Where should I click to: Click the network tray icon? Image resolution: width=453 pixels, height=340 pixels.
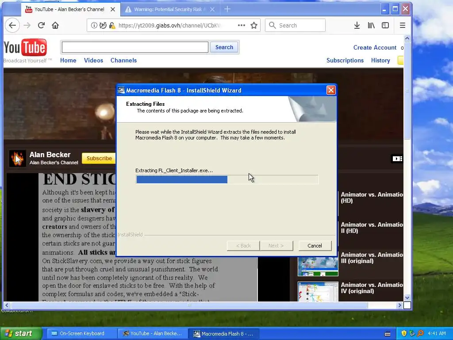click(x=412, y=333)
